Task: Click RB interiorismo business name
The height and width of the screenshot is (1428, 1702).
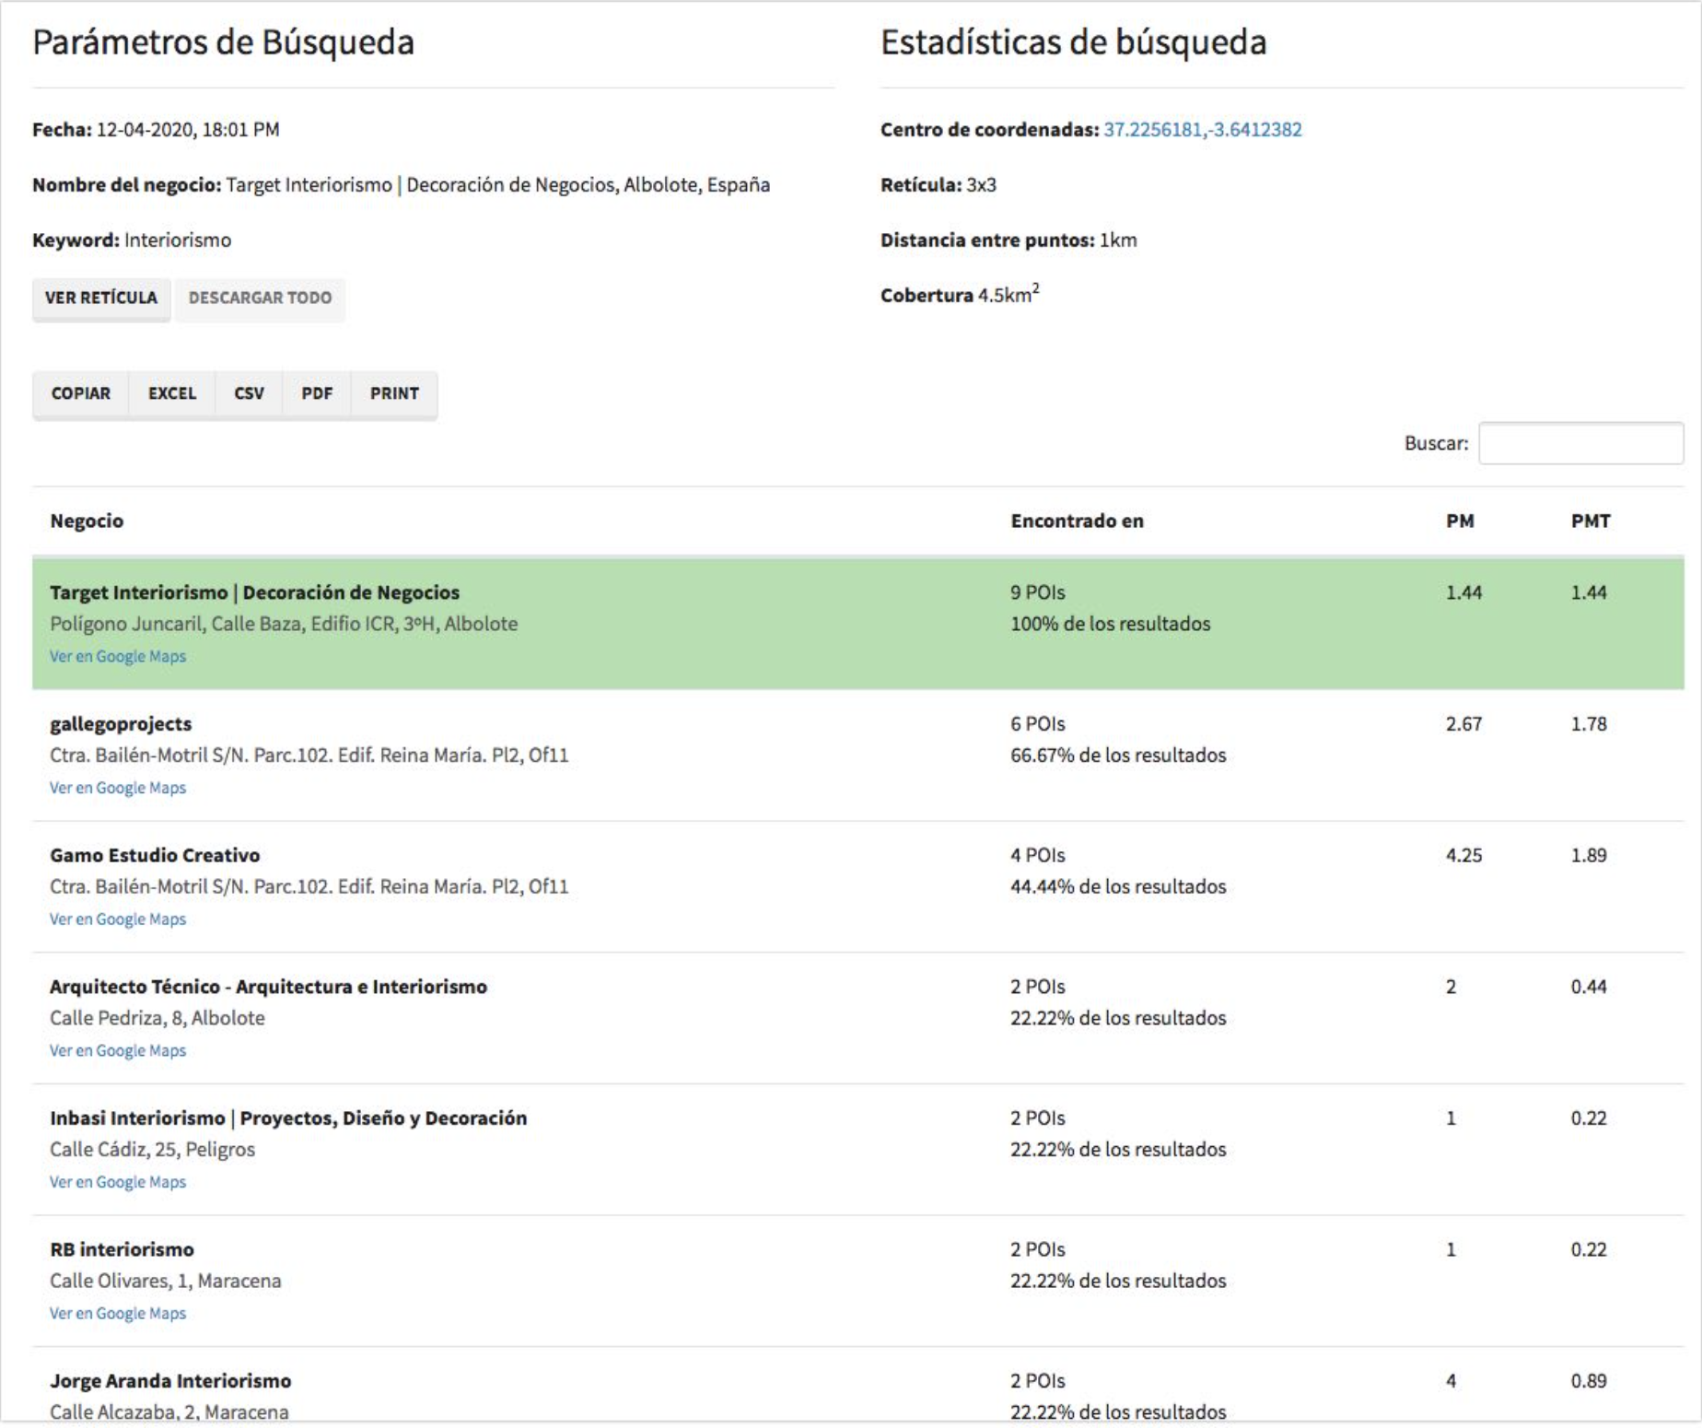Action: pos(122,1250)
